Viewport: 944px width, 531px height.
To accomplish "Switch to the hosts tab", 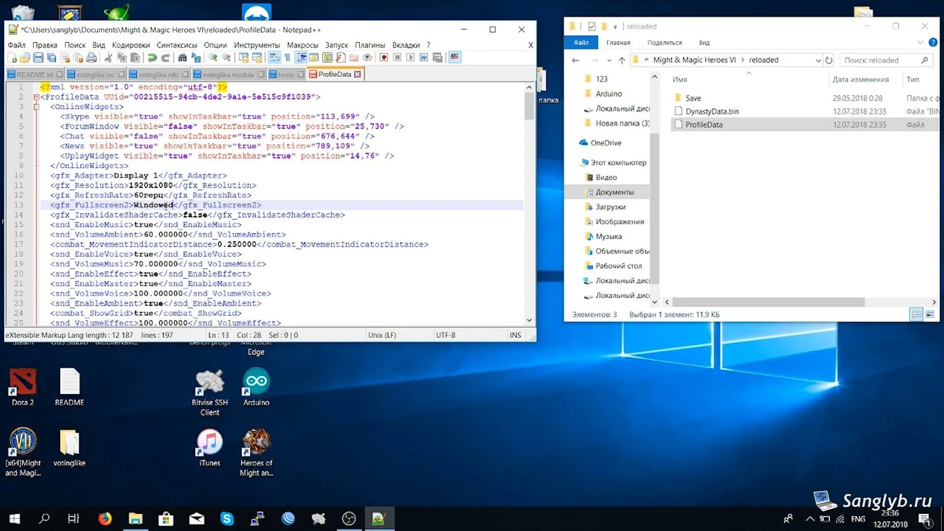I will pos(286,75).
